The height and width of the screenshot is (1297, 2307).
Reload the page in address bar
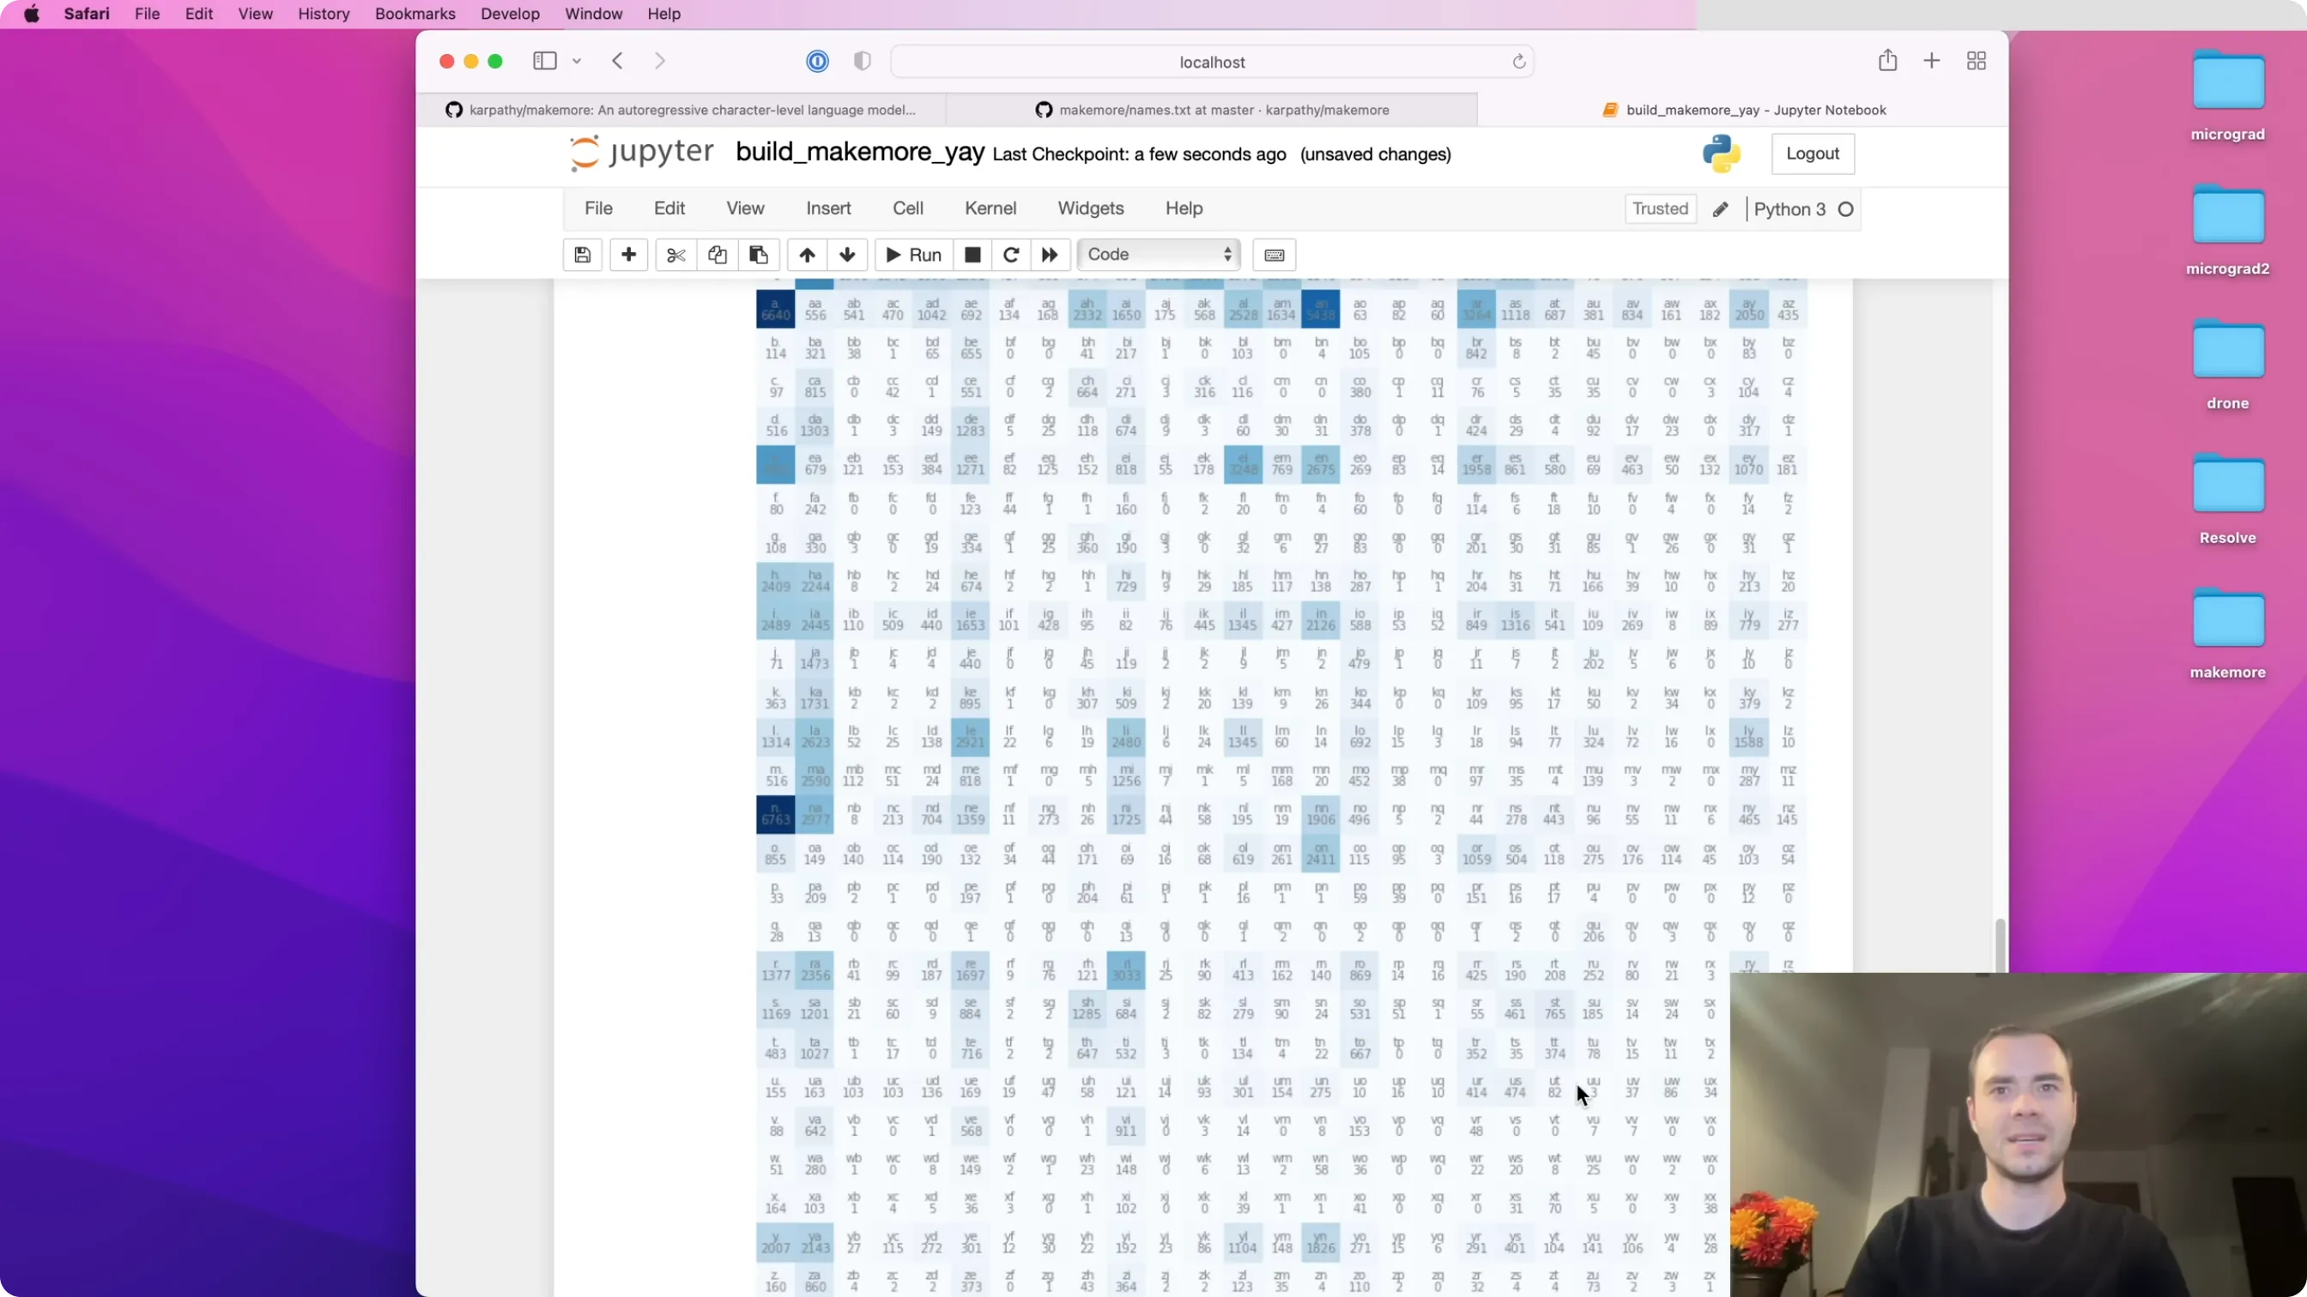[1519, 62]
